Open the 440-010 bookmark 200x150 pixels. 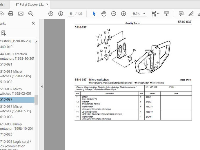(6, 47)
